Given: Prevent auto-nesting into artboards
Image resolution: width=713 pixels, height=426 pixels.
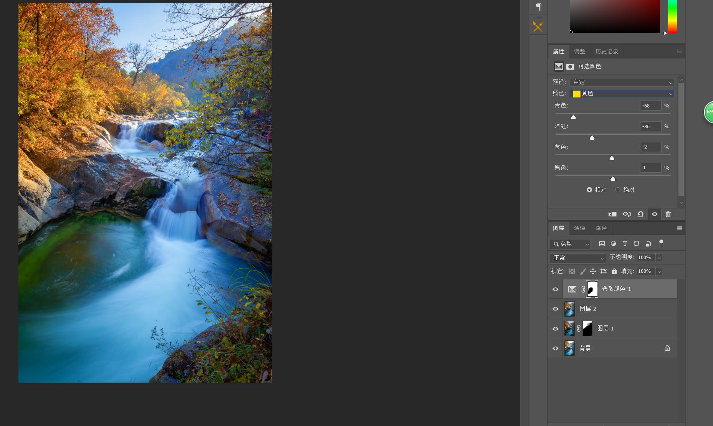Looking at the screenshot, I should 604,271.
